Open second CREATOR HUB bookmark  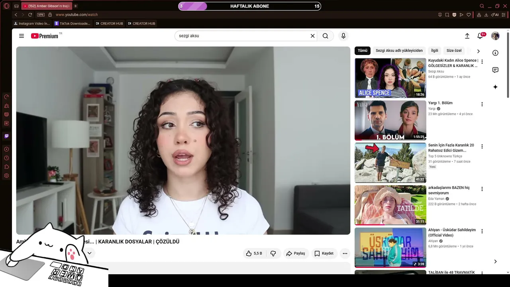tap(141, 24)
